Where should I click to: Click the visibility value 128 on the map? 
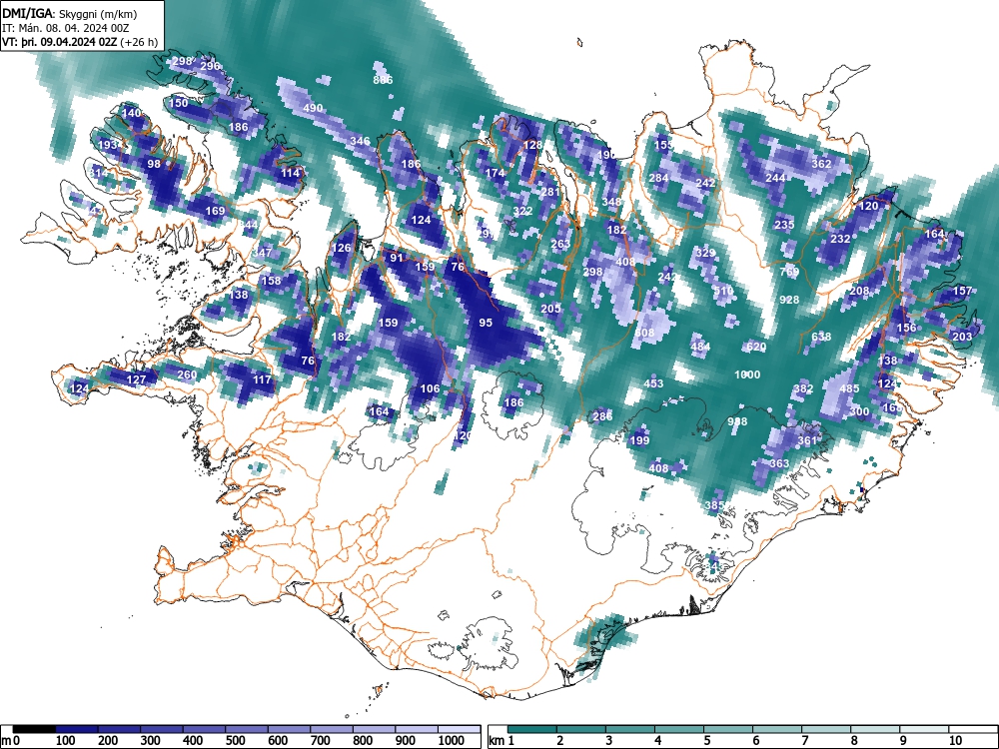pos(532,145)
